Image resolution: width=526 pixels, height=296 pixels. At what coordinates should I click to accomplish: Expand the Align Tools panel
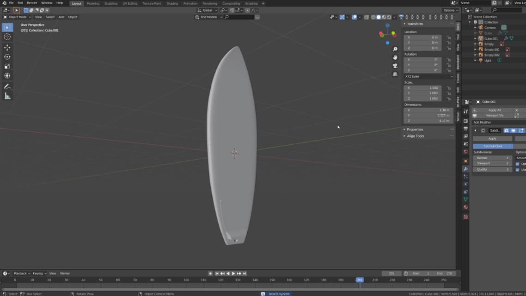coord(415,136)
